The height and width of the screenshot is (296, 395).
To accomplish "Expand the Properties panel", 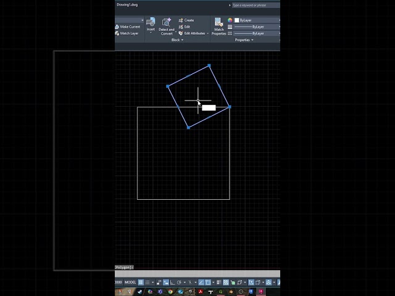I will [244, 39].
